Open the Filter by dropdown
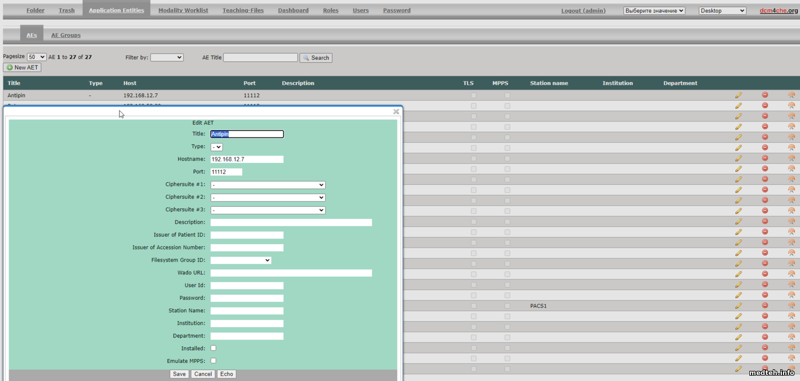 coord(167,58)
